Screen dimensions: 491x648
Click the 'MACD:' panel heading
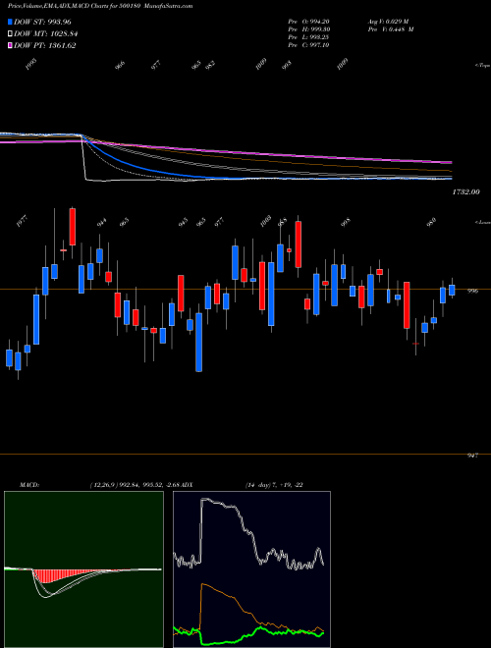coord(28,485)
